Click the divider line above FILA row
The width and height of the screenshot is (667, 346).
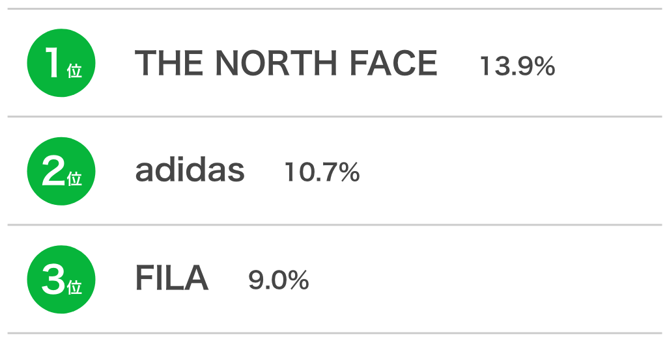point(335,224)
